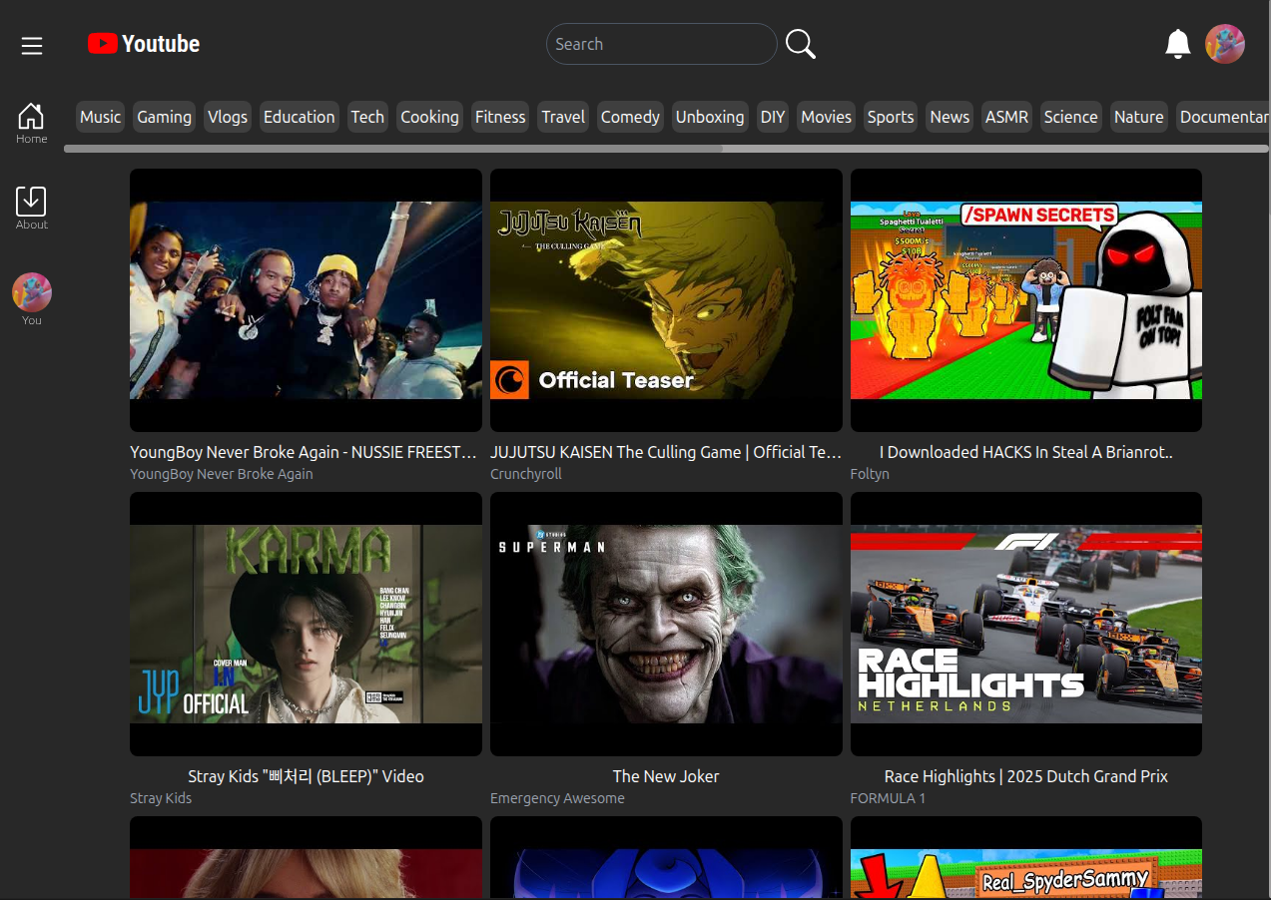This screenshot has height=900, width=1271.
Task: Click title "Stray Kids 삐처리 (BLEEP) Video"
Action: pyautogui.click(x=306, y=776)
